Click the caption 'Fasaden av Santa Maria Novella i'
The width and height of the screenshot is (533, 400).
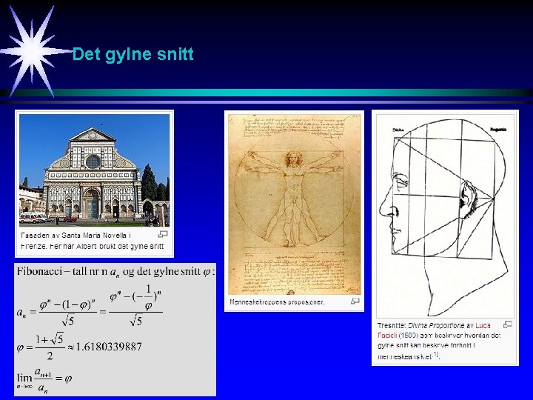pyautogui.click(x=76, y=236)
